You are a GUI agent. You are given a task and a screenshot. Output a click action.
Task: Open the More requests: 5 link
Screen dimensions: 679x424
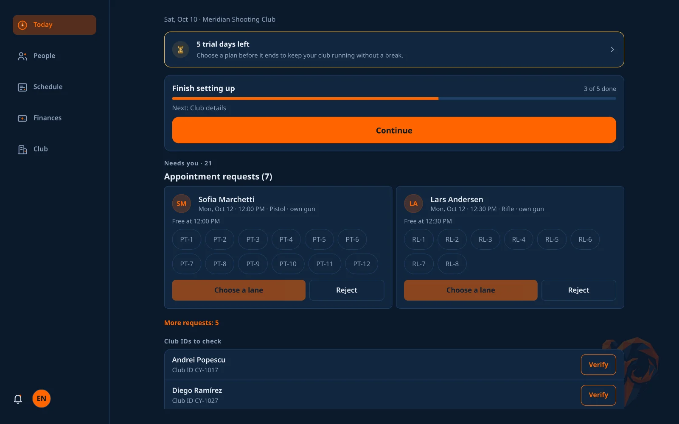pos(191,323)
